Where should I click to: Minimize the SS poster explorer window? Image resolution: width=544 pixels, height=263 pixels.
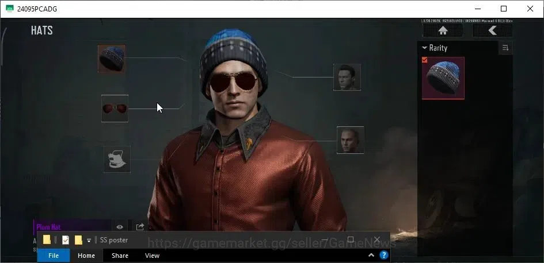325,239
